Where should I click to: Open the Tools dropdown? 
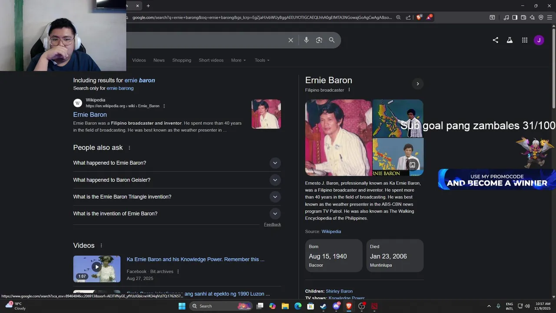coord(262,60)
